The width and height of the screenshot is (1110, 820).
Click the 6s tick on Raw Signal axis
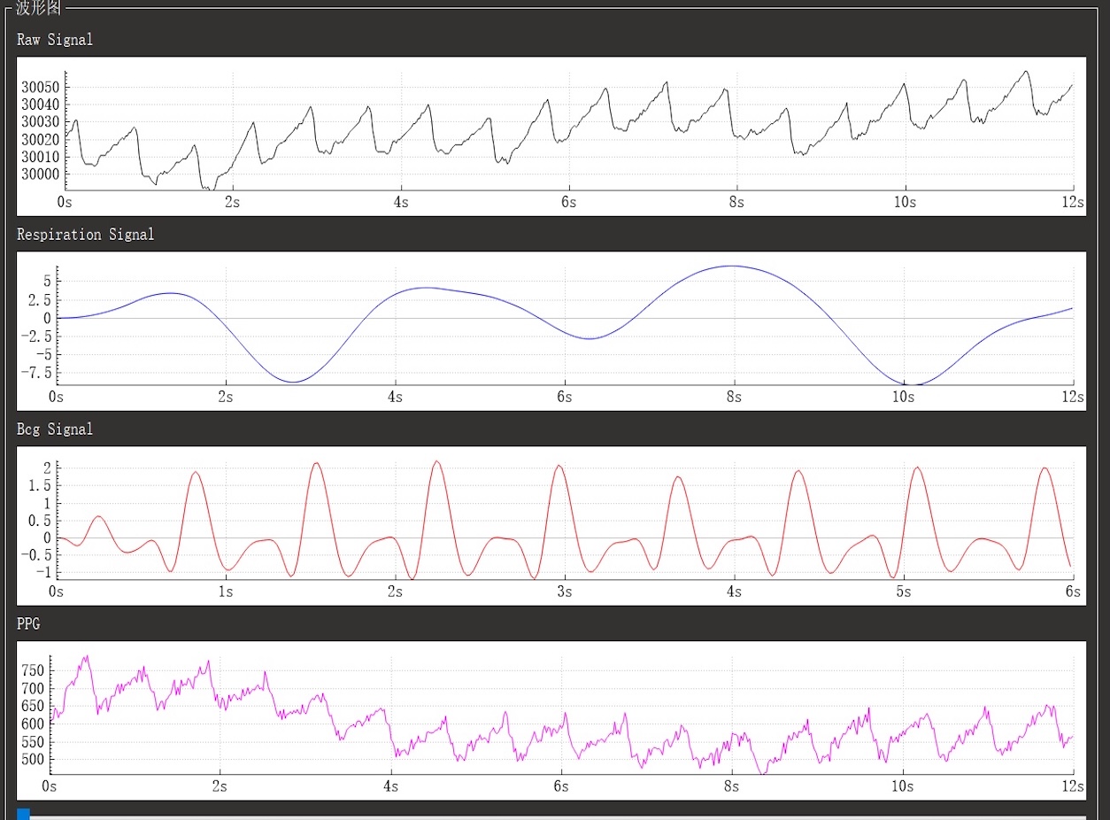coord(568,202)
